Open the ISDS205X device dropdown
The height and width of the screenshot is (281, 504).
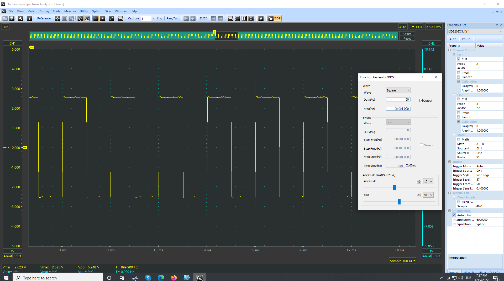click(475, 31)
